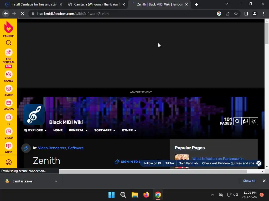Switch to Install Camtasia tab

[33, 4]
